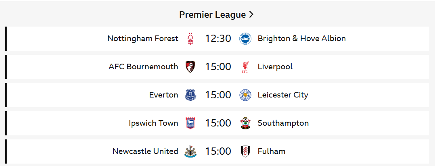This screenshot has height=166, width=435.
Task: Select the Ipswich Town team name
Action: tap(153, 123)
